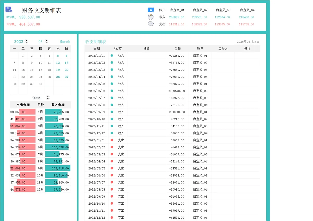This screenshot has width=313, height=221.
Task: Click the 自定义_01 account header at top
Action: [x=177, y=10]
